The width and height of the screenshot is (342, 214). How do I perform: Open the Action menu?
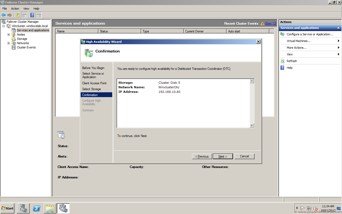tap(15, 9)
